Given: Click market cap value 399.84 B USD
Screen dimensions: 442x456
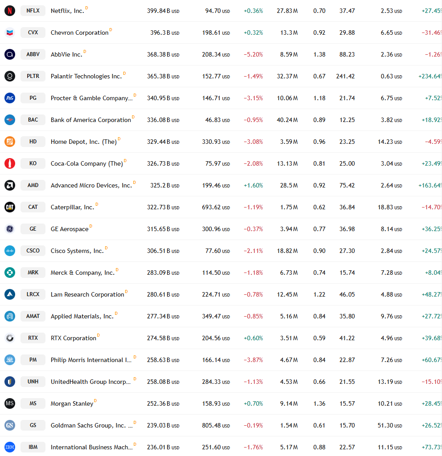Looking at the screenshot, I should click(163, 11).
